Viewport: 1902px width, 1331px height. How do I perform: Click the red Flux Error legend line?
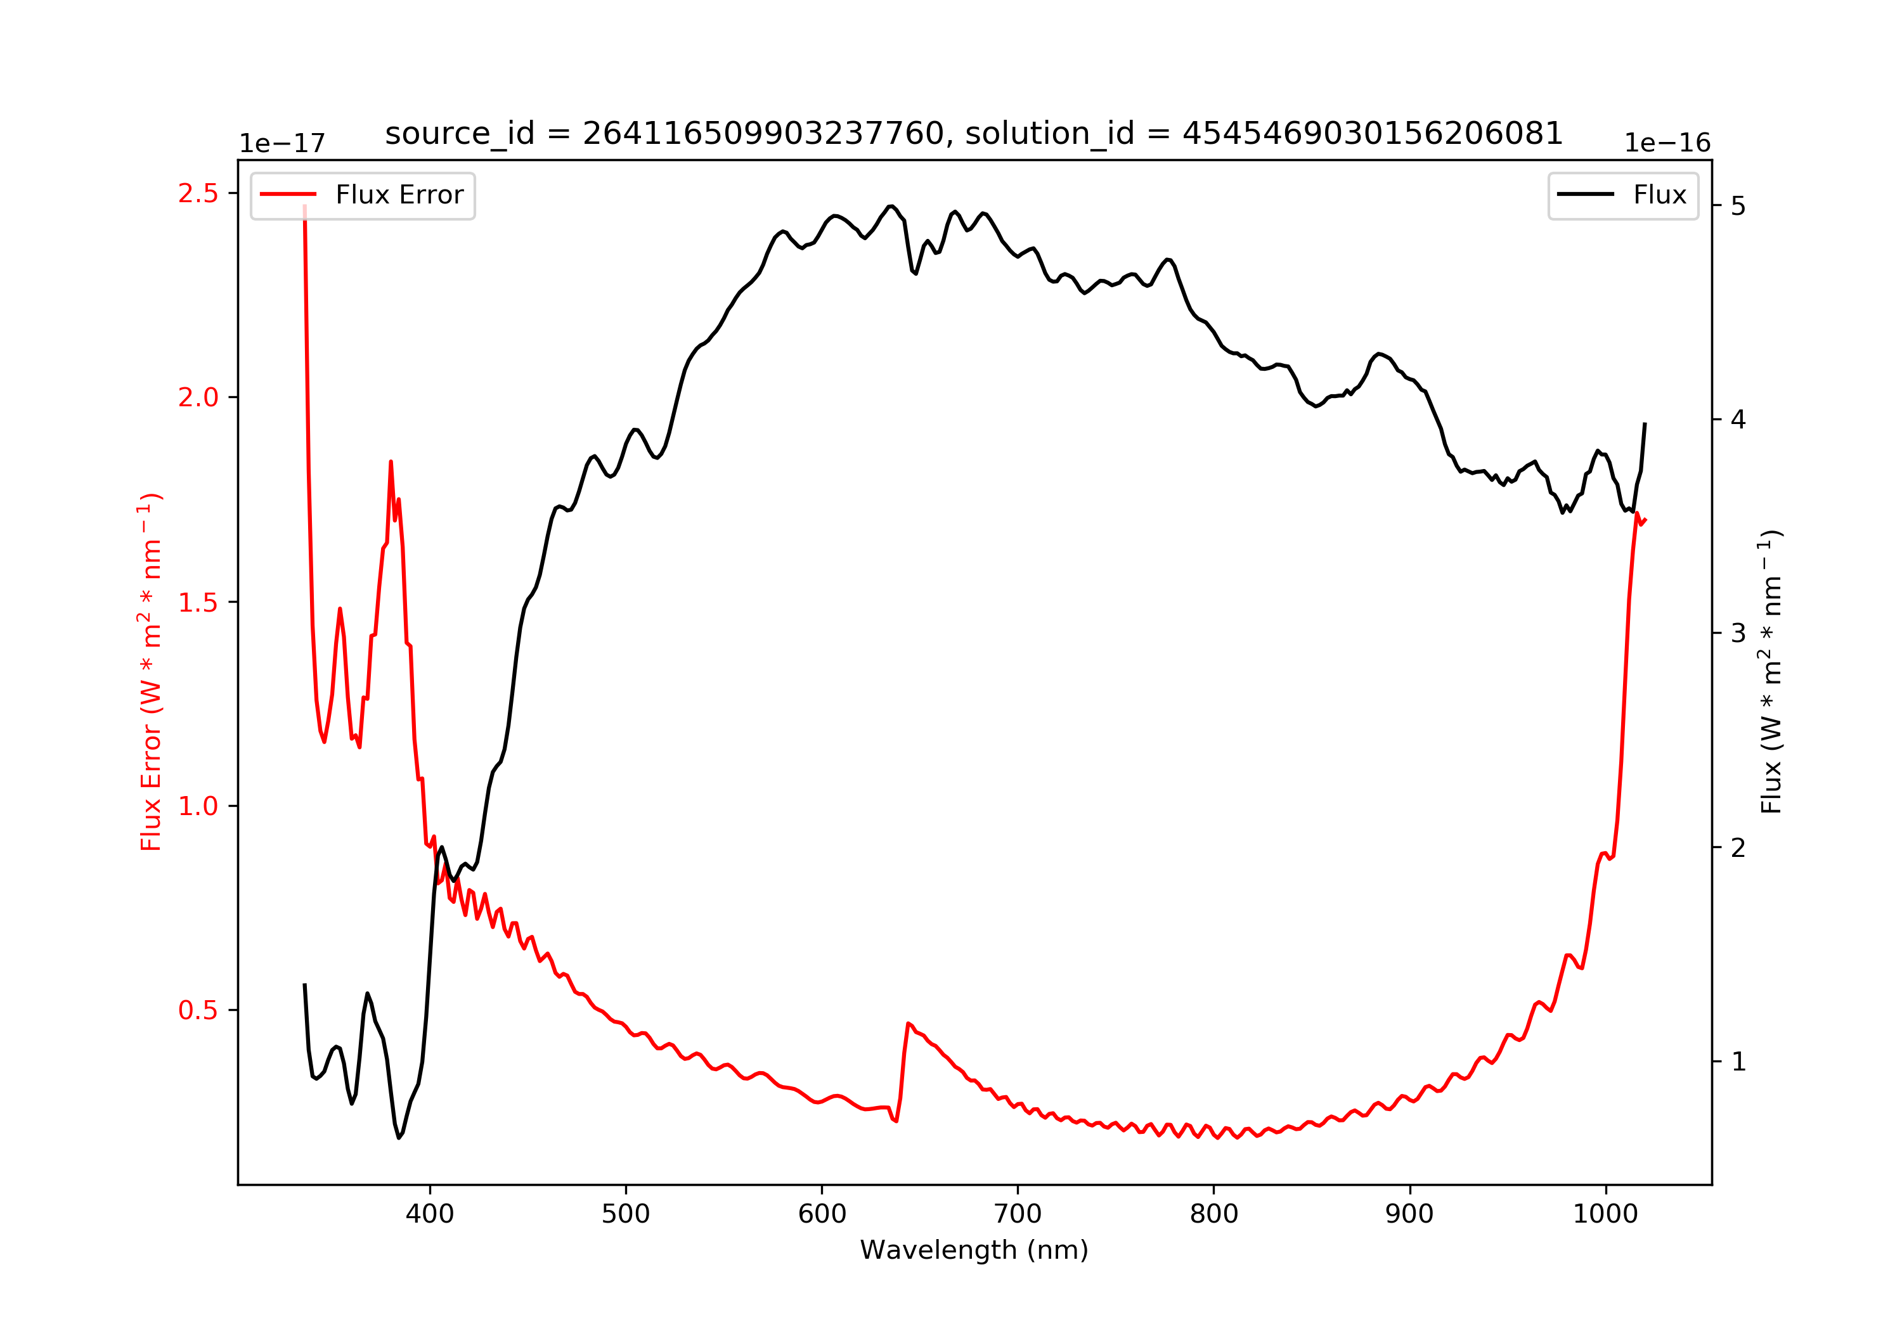point(288,195)
